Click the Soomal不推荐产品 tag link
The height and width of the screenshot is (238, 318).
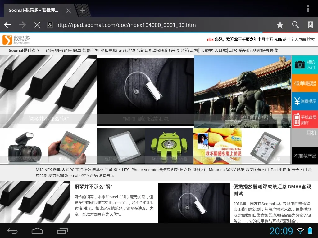pos(81,175)
